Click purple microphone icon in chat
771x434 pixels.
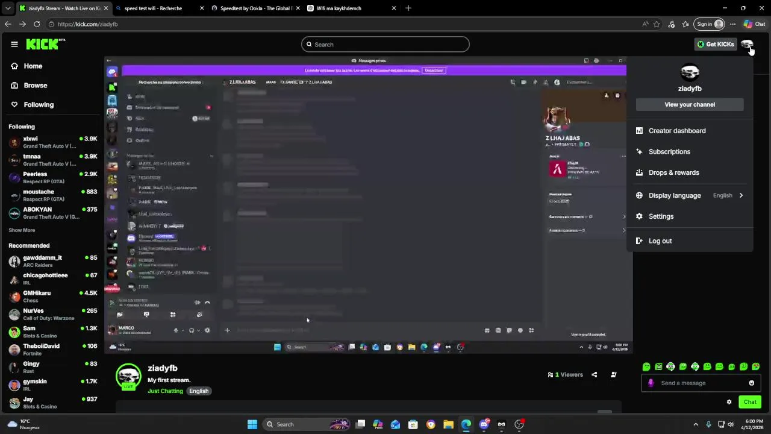pos(651,383)
